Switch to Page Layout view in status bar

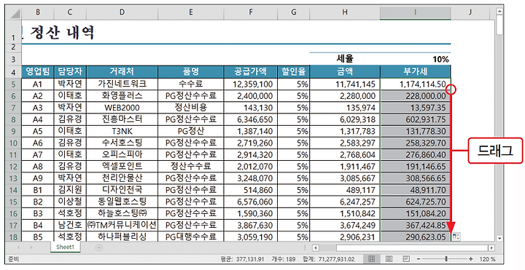389,259
